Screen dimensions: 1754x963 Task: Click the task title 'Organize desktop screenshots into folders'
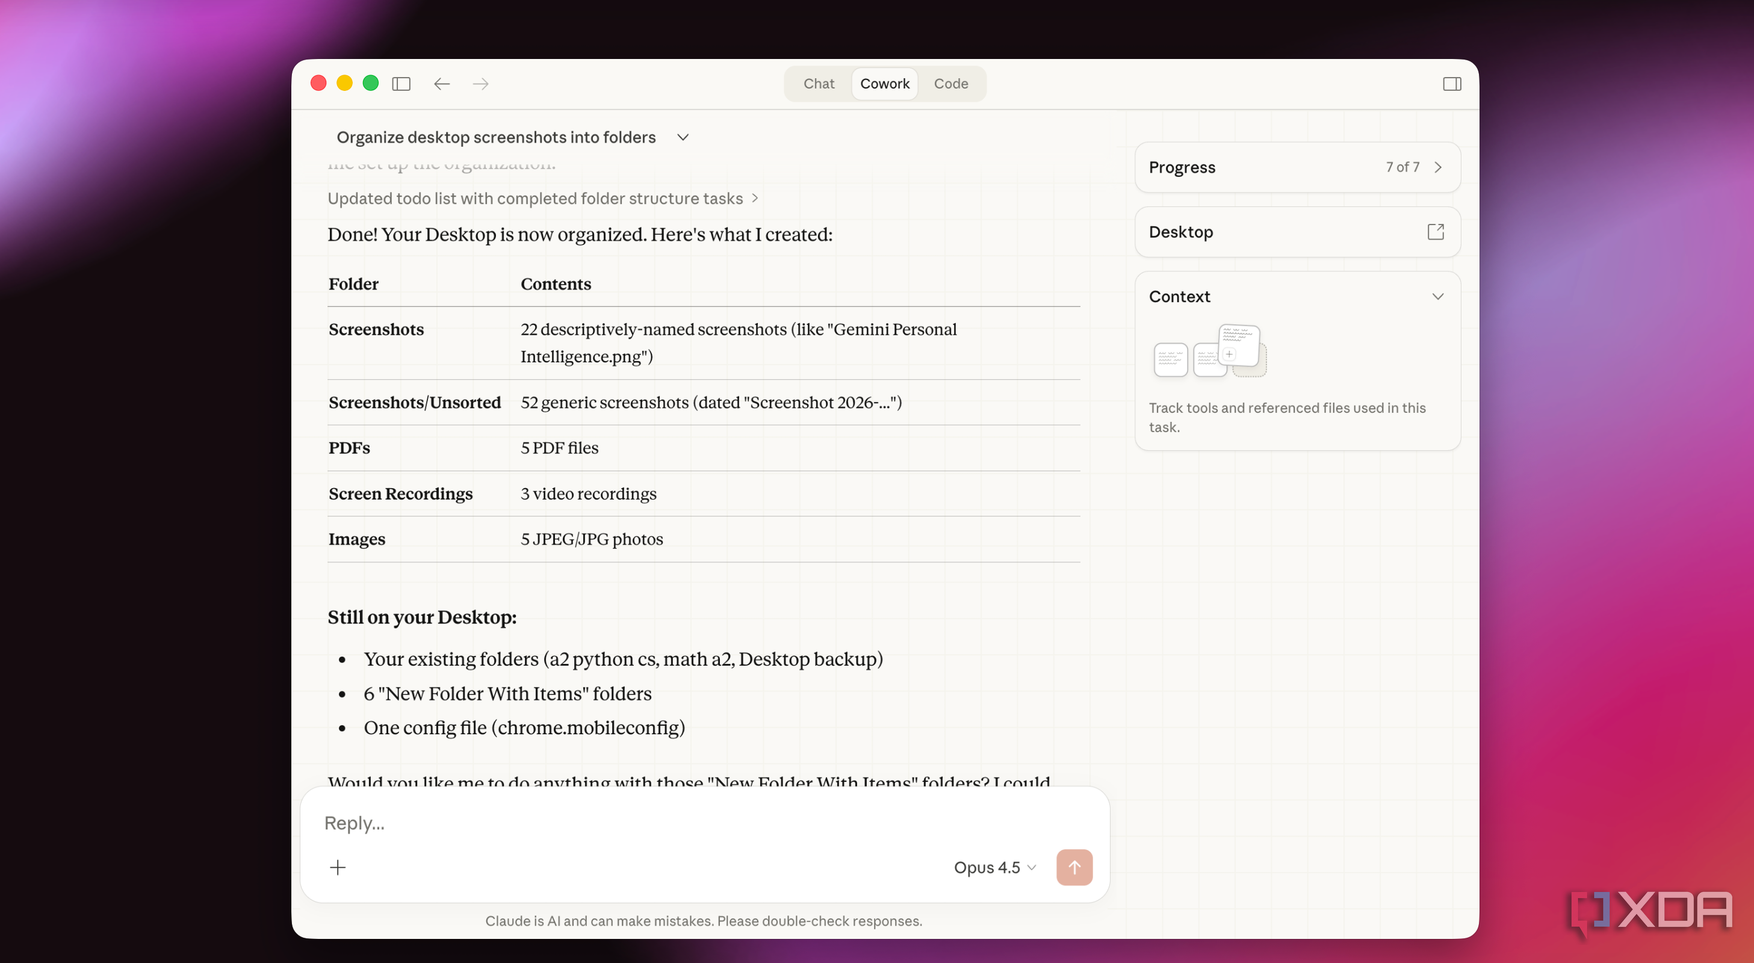(x=496, y=138)
